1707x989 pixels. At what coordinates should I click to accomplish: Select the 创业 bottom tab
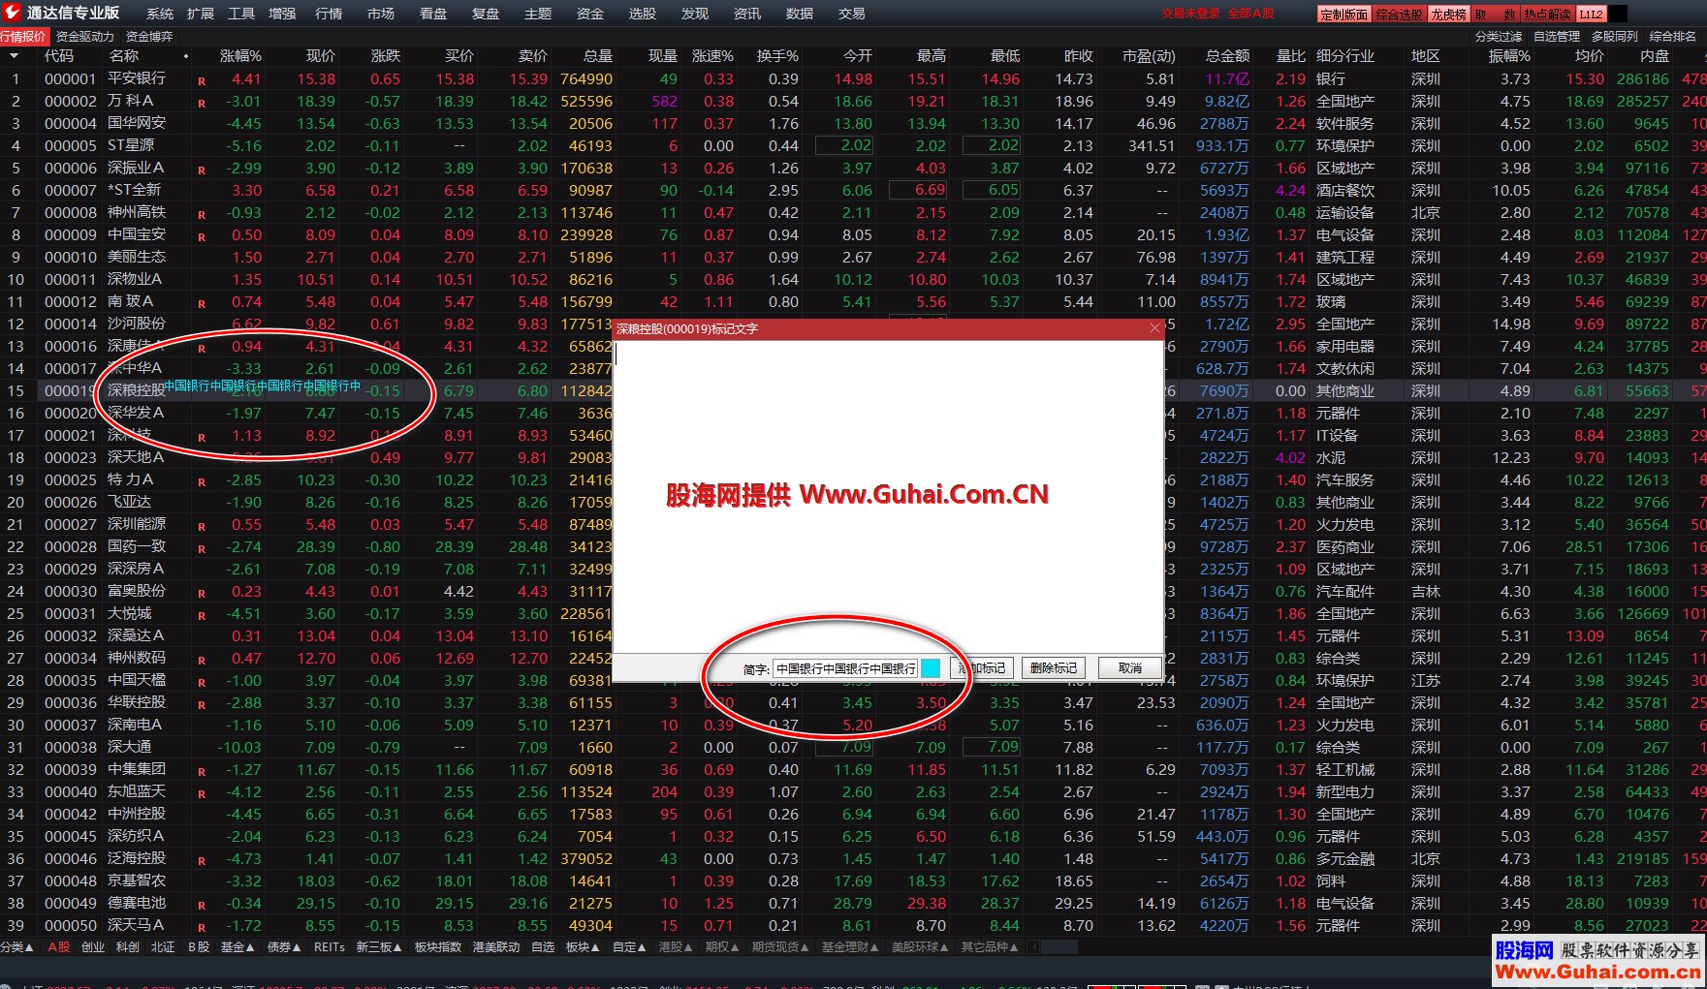[93, 946]
